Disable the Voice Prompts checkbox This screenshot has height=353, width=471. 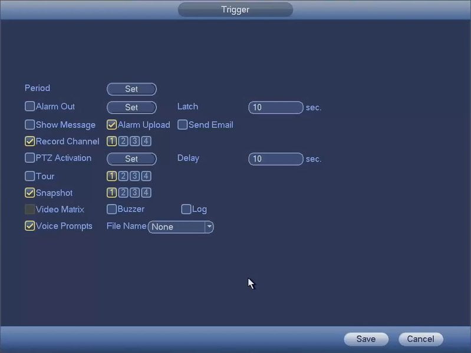pyautogui.click(x=29, y=226)
